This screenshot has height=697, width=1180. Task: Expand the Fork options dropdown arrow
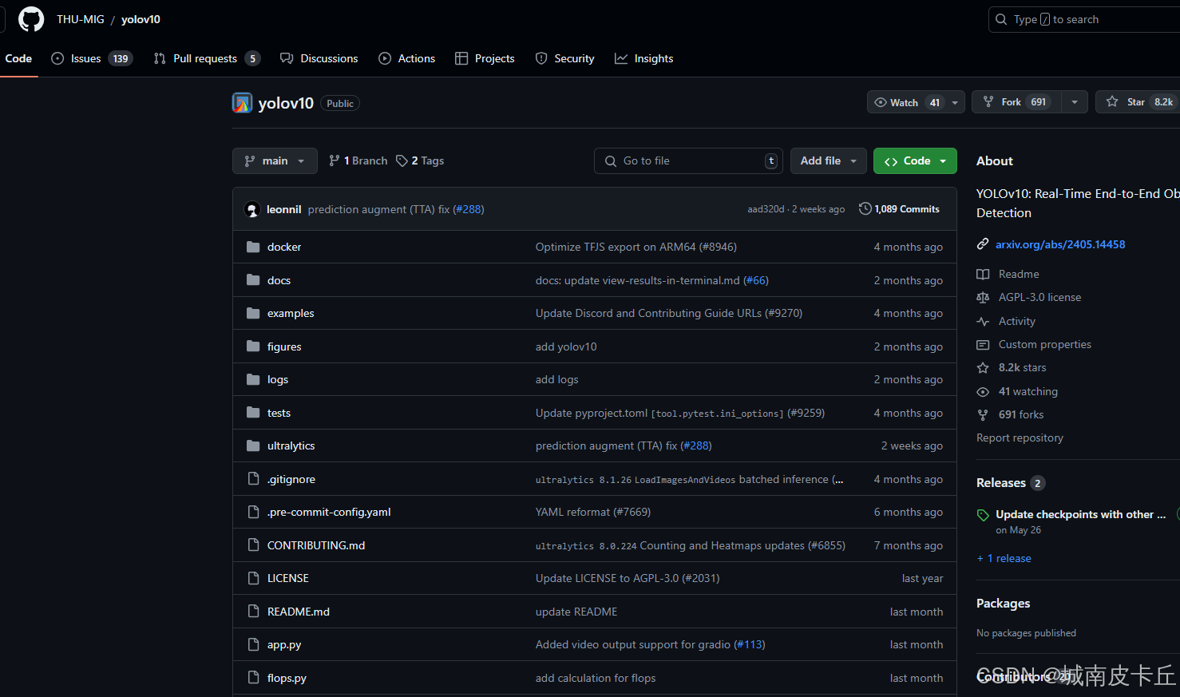point(1075,102)
